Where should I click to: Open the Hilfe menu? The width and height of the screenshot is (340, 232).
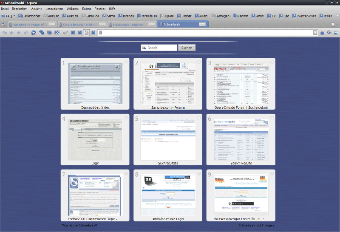[x=112, y=9]
